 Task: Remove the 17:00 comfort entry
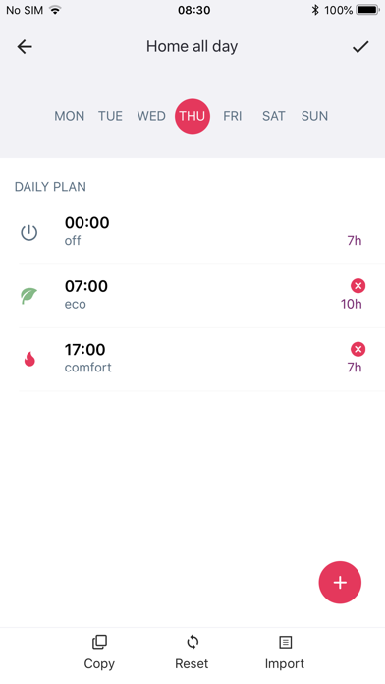(x=357, y=349)
